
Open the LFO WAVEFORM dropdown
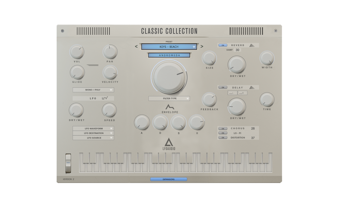tap(93, 129)
